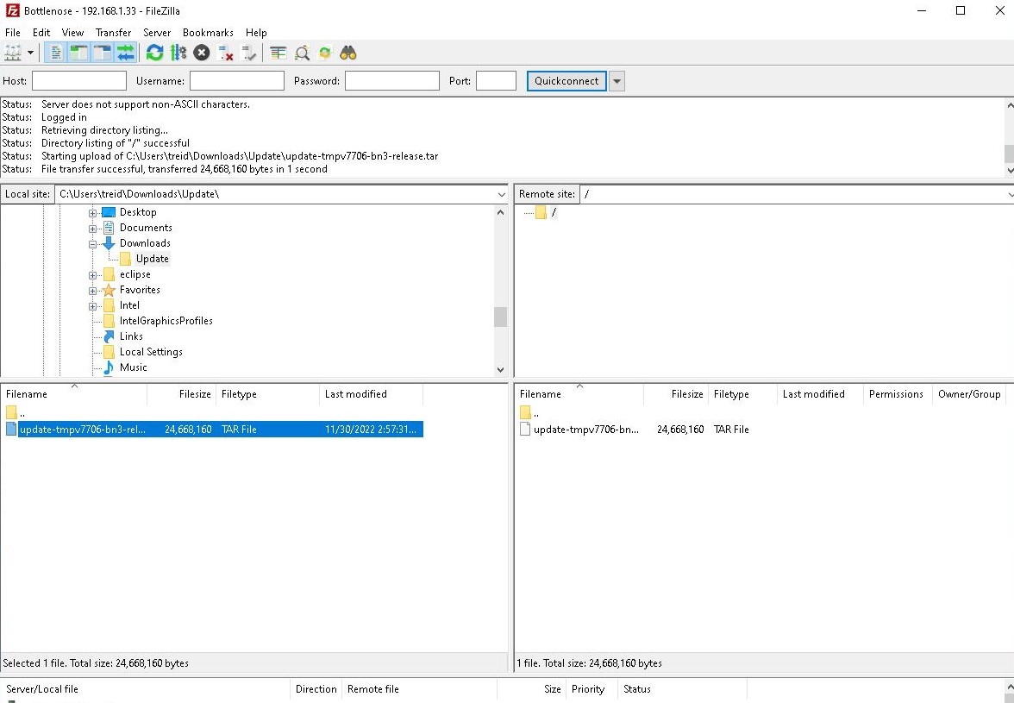Open the Help menu
The image size is (1014, 703).
tap(256, 32)
